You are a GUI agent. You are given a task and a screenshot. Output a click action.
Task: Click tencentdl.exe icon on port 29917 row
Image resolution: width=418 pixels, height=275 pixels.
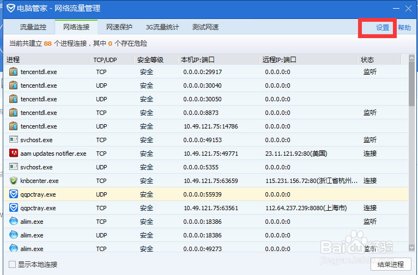coord(13,72)
